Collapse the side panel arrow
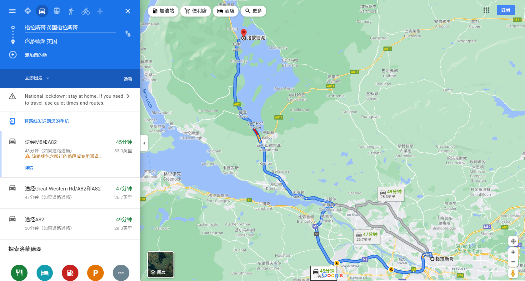The width and height of the screenshot is (525, 281). point(144,143)
